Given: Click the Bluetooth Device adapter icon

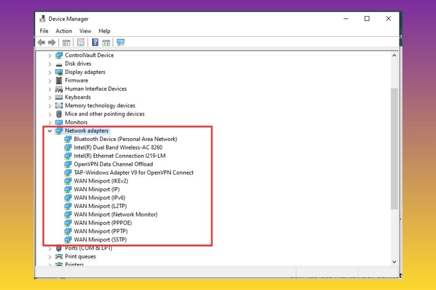Looking at the screenshot, I should click(x=68, y=139).
